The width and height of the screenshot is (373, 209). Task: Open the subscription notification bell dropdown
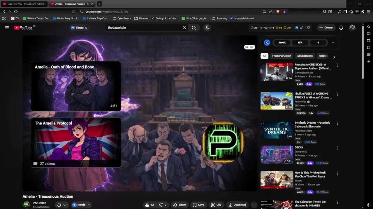pos(62,205)
